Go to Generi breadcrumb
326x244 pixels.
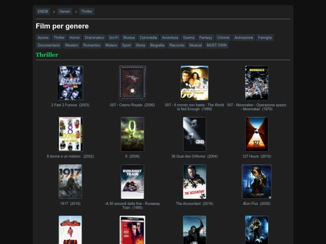tap(65, 11)
